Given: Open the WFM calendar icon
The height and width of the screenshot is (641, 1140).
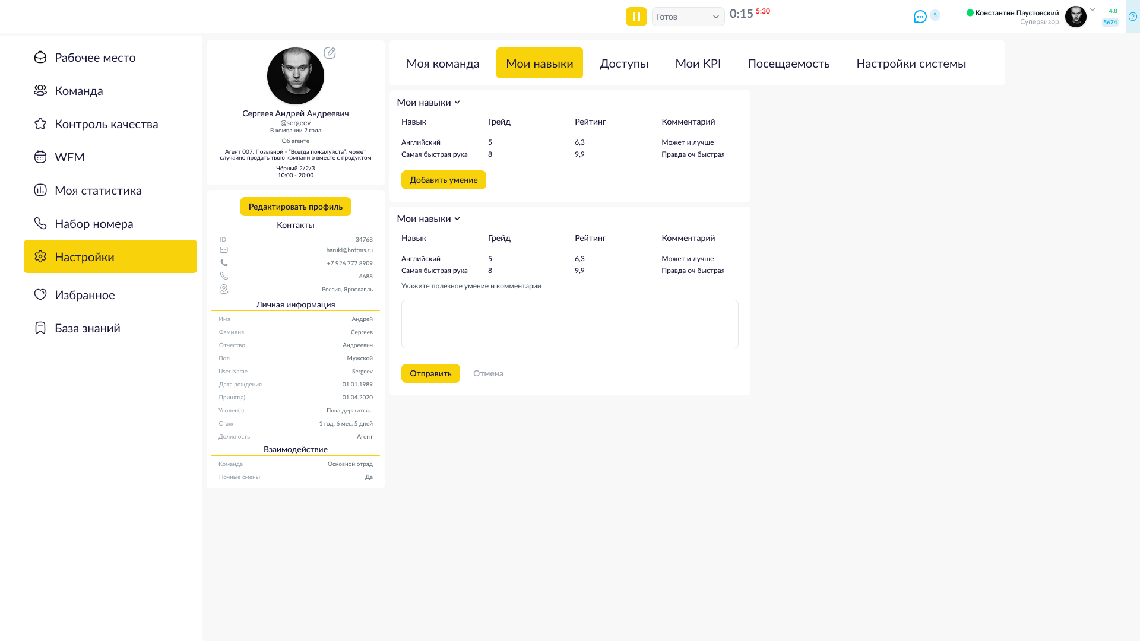Looking at the screenshot, I should coord(40,157).
